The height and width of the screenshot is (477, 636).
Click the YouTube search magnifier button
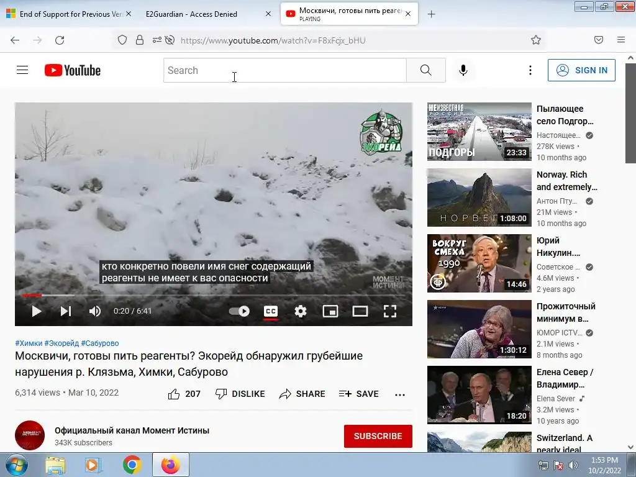click(426, 70)
